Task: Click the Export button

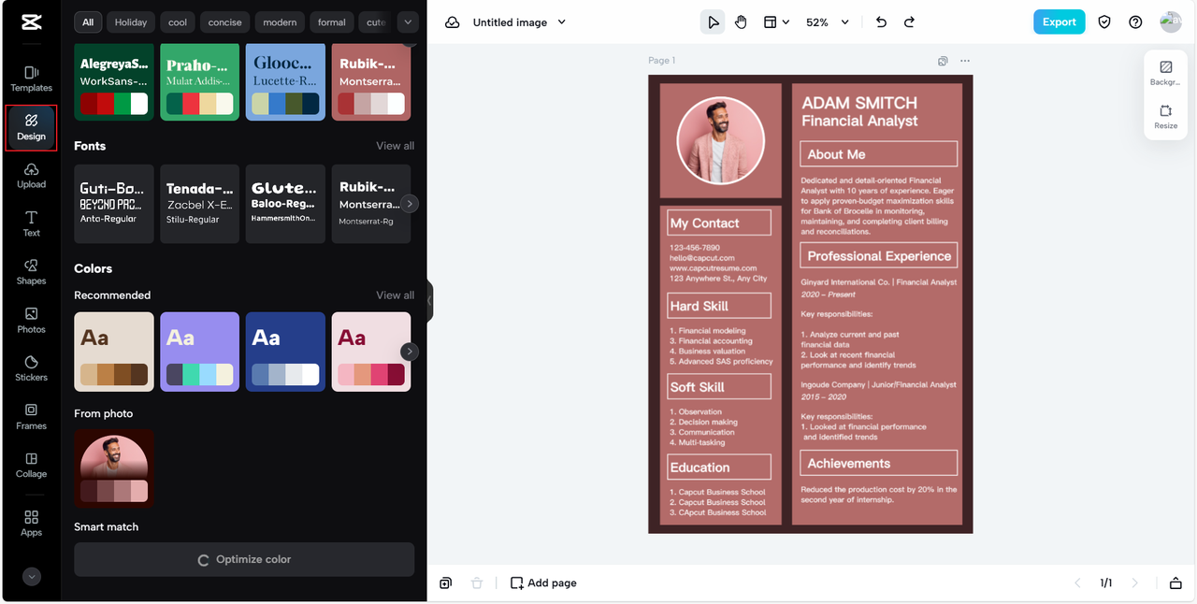Action: point(1059,22)
